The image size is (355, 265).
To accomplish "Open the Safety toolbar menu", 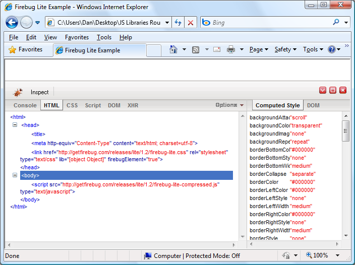I will [x=285, y=49].
